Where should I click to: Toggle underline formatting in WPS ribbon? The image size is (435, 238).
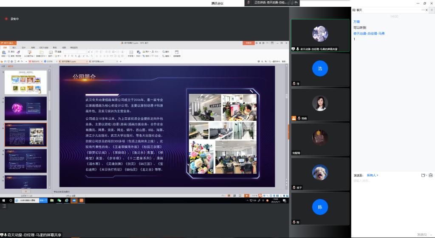[72, 56]
